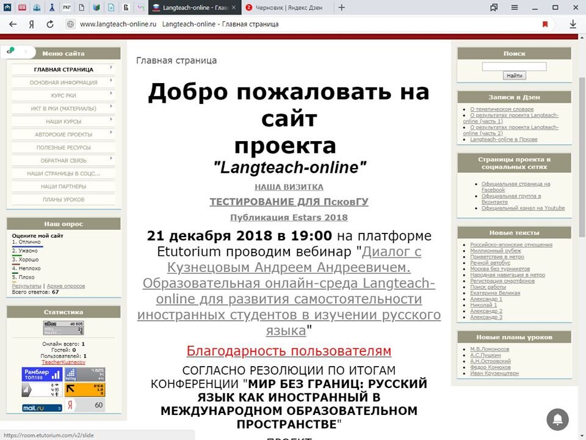Open ПОЛЕЗНЫЕ РЕСУРСЫ menu item
This screenshot has width=586, height=440.
pyautogui.click(x=63, y=147)
